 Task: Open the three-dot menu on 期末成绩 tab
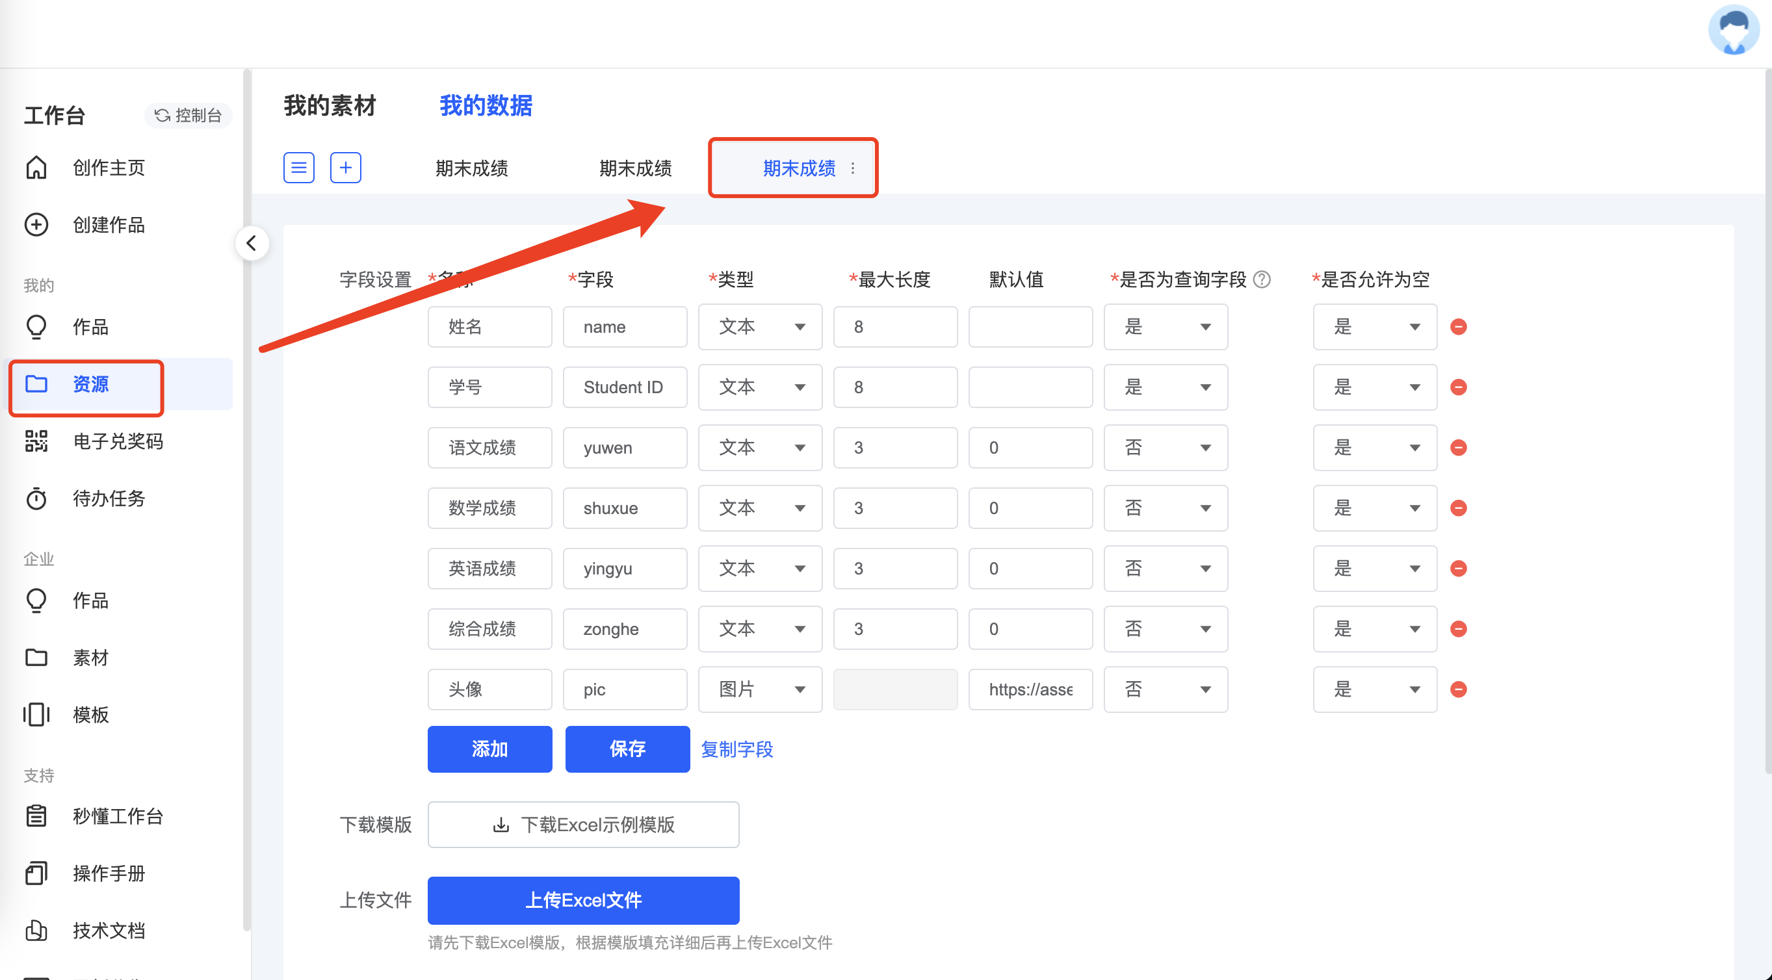(852, 168)
